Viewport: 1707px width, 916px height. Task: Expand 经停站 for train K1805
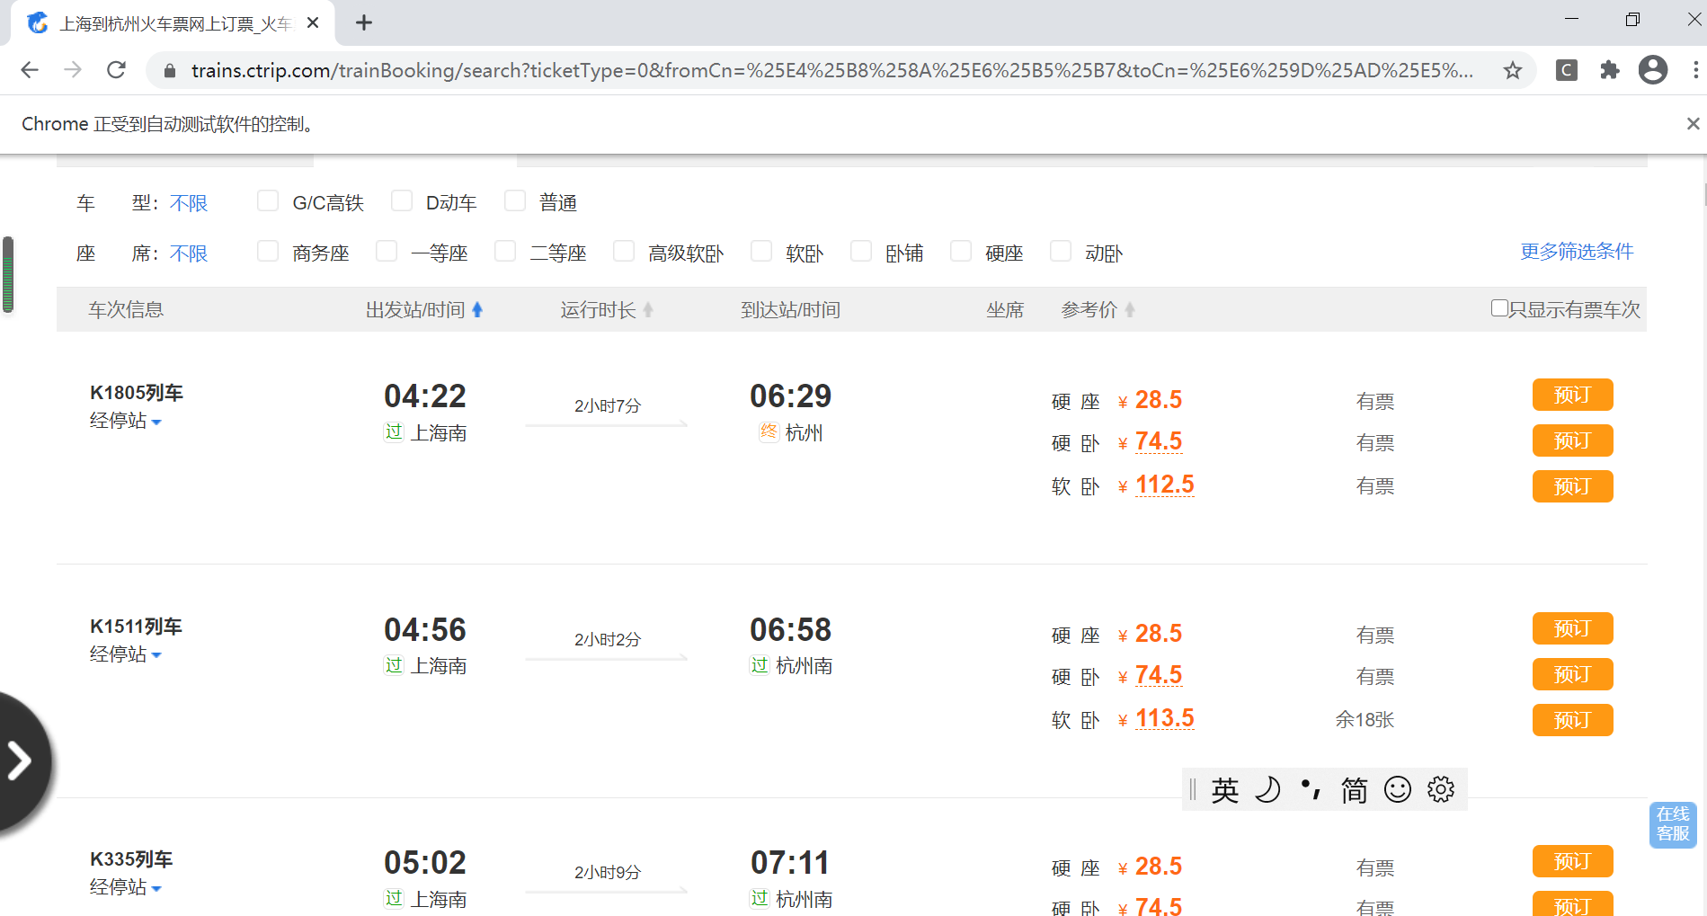click(x=125, y=421)
